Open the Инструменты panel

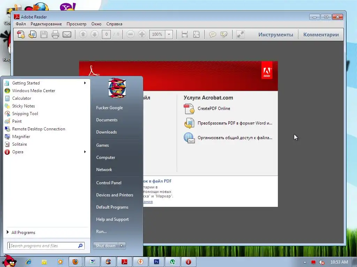[276, 34]
